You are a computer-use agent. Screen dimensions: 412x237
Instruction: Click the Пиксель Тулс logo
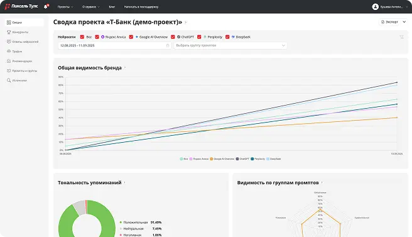21,6
